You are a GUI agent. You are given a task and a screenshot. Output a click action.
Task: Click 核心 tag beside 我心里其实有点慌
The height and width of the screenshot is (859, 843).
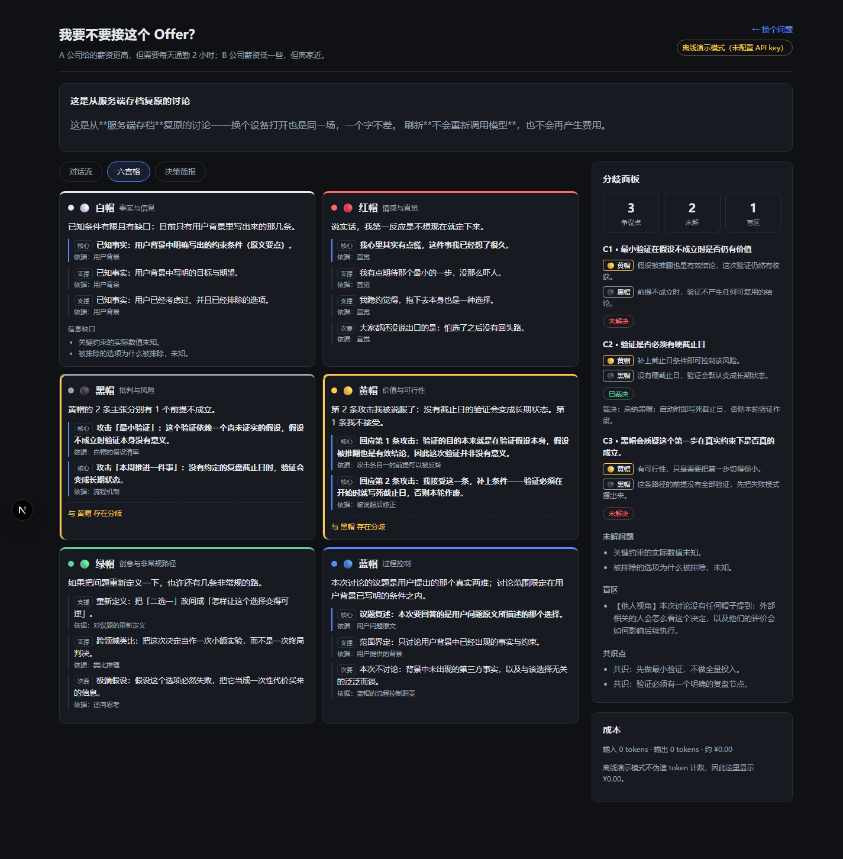pos(346,246)
